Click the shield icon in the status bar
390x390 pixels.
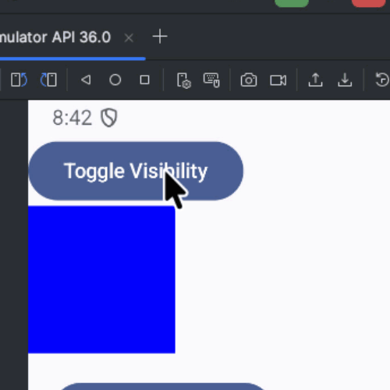coord(109,118)
